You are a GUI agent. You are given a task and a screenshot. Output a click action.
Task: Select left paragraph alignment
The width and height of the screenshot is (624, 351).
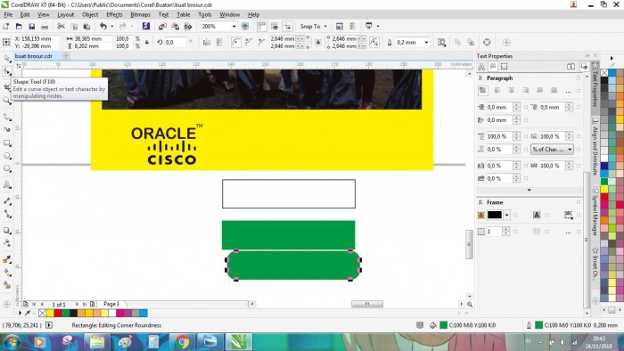[497, 91]
